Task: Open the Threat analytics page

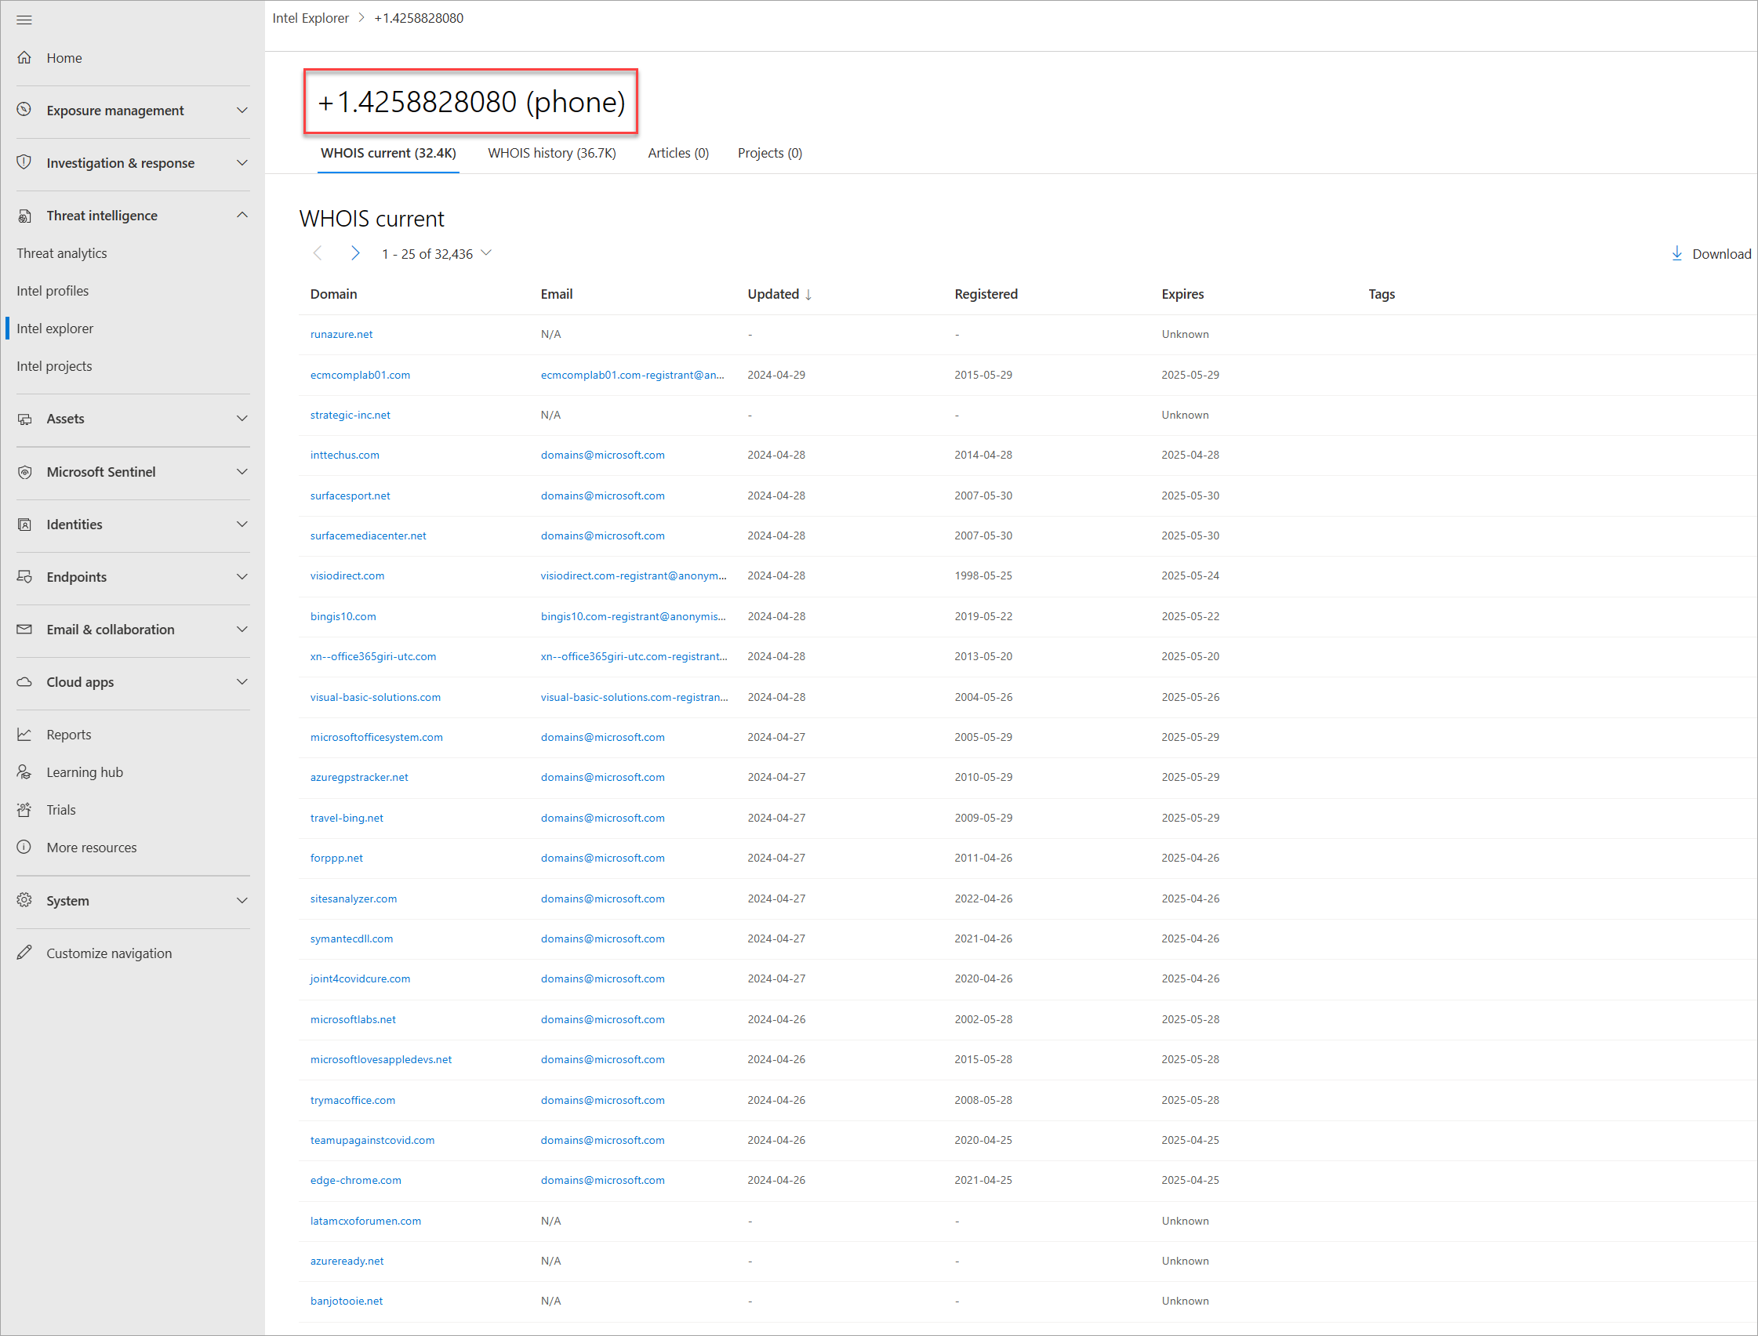Action: (61, 253)
